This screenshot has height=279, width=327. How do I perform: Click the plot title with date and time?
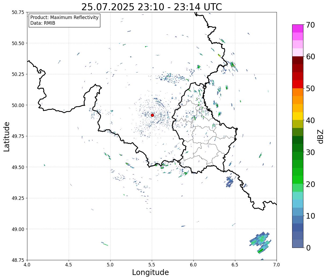[152, 7]
